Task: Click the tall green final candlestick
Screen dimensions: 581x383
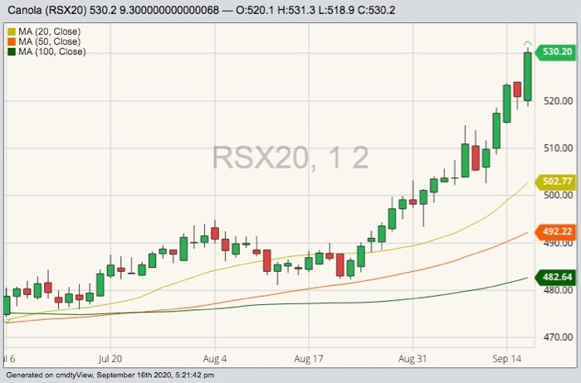Action: point(527,76)
